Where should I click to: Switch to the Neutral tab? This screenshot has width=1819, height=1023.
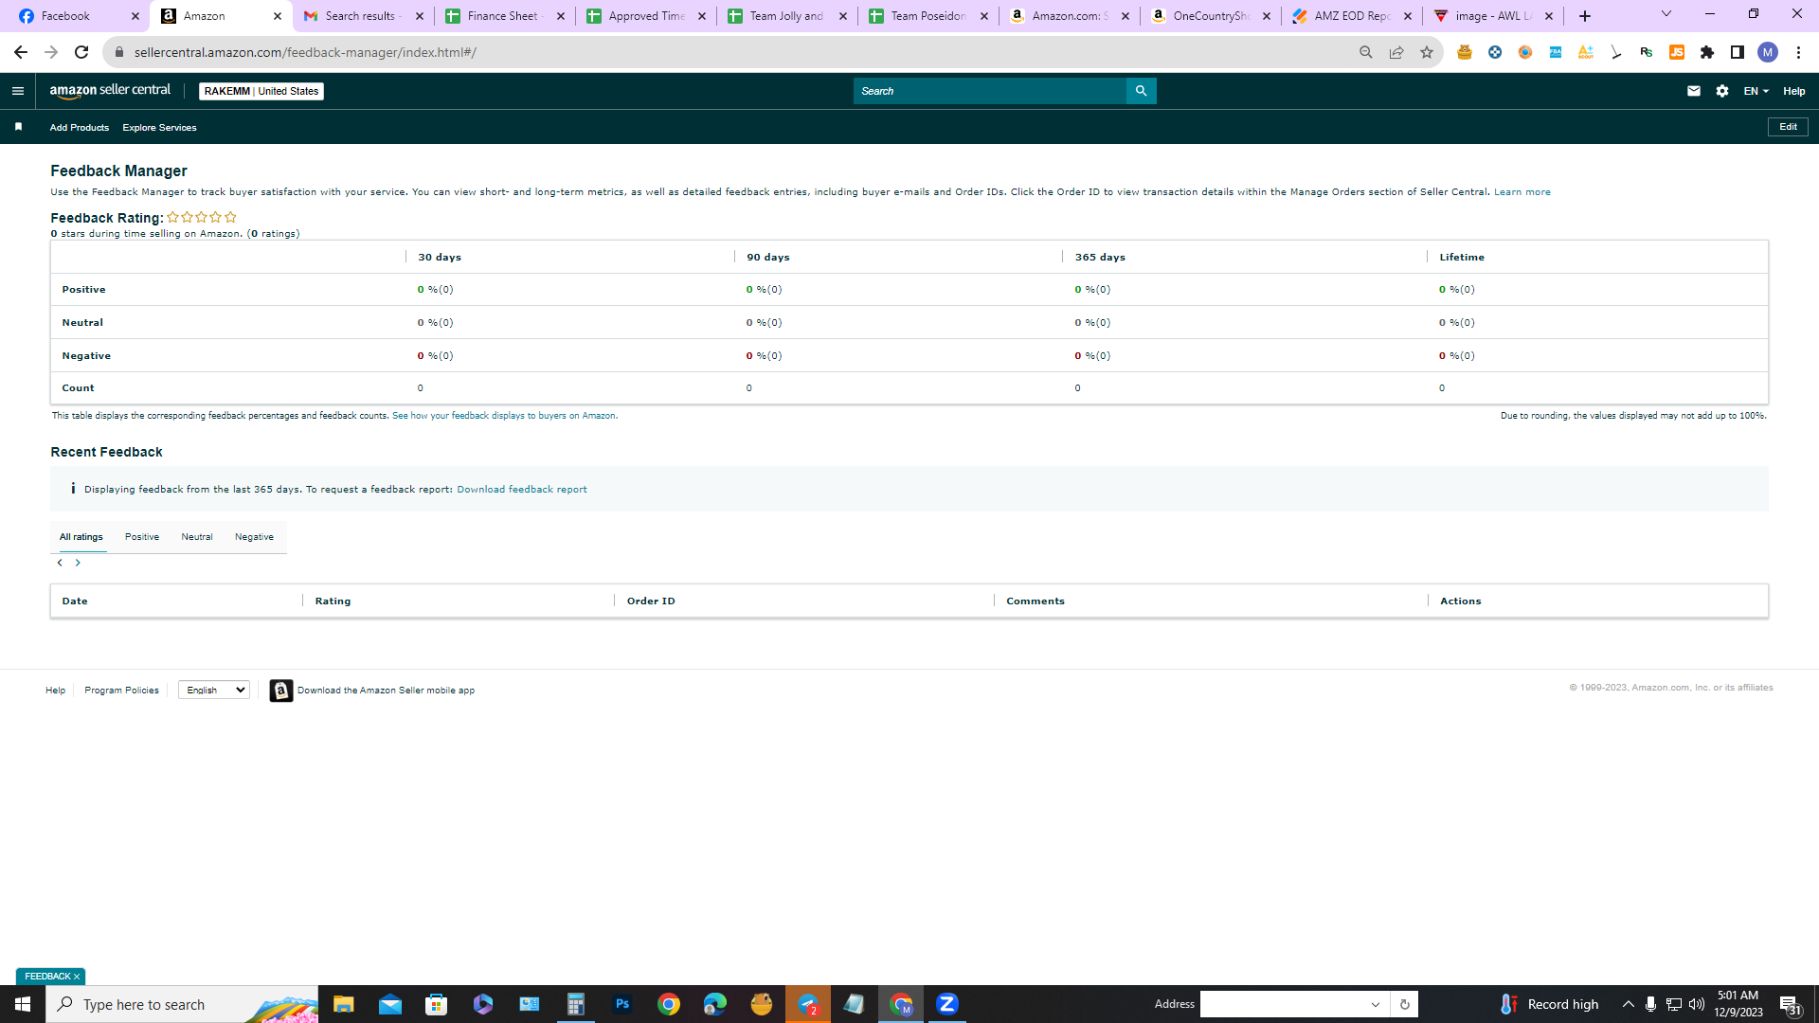197,537
